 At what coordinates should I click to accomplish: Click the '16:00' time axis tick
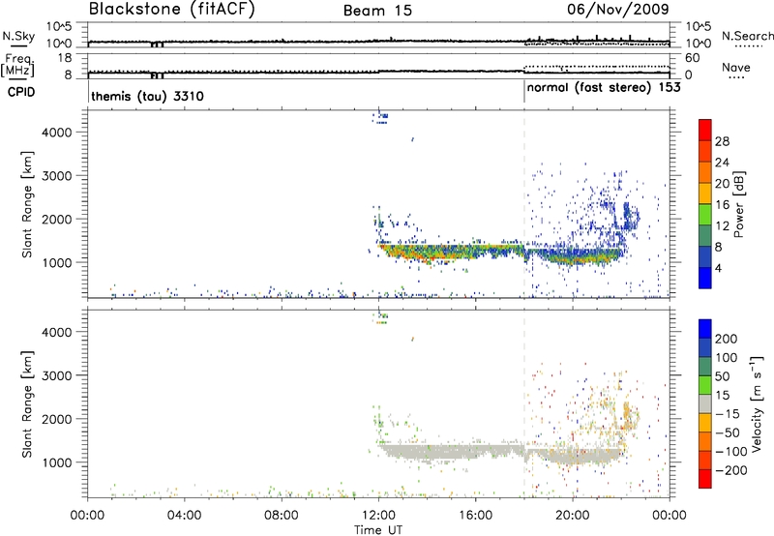tap(475, 516)
